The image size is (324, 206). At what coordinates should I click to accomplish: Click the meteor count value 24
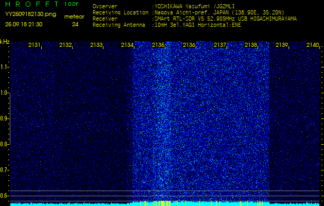coord(75,25)
